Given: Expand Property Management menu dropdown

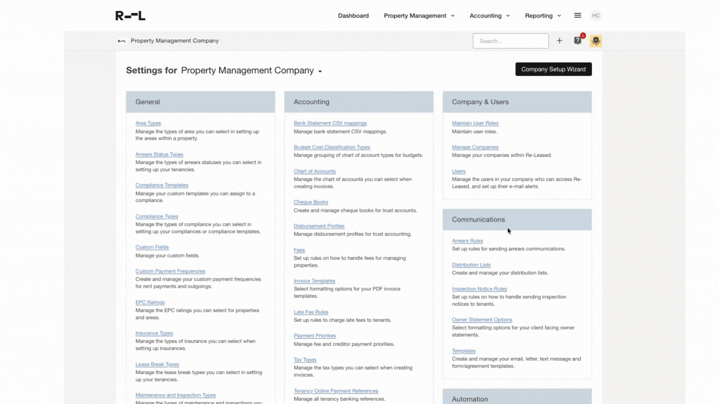Looking at the screenshot, I should [419, 16].
